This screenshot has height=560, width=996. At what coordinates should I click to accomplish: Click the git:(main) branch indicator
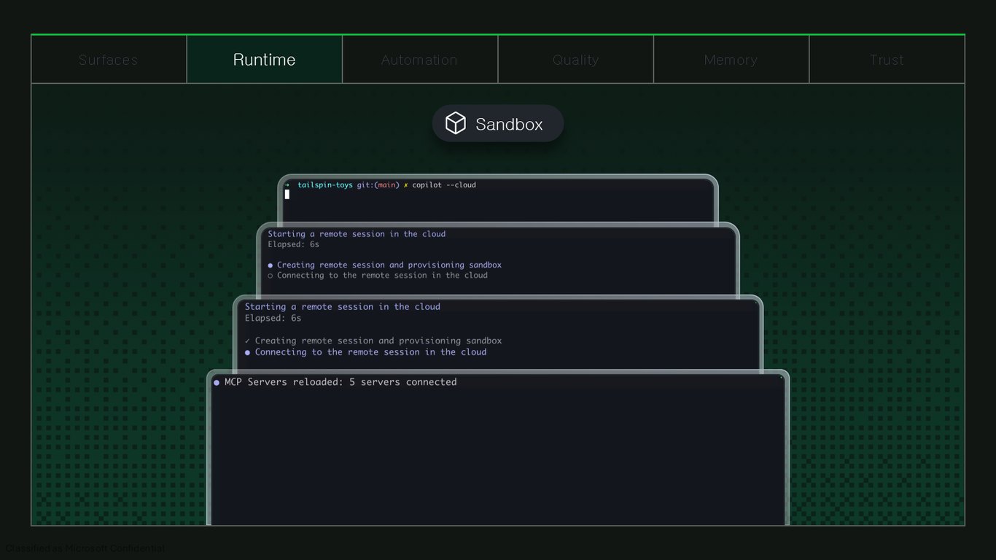point(378,185)
